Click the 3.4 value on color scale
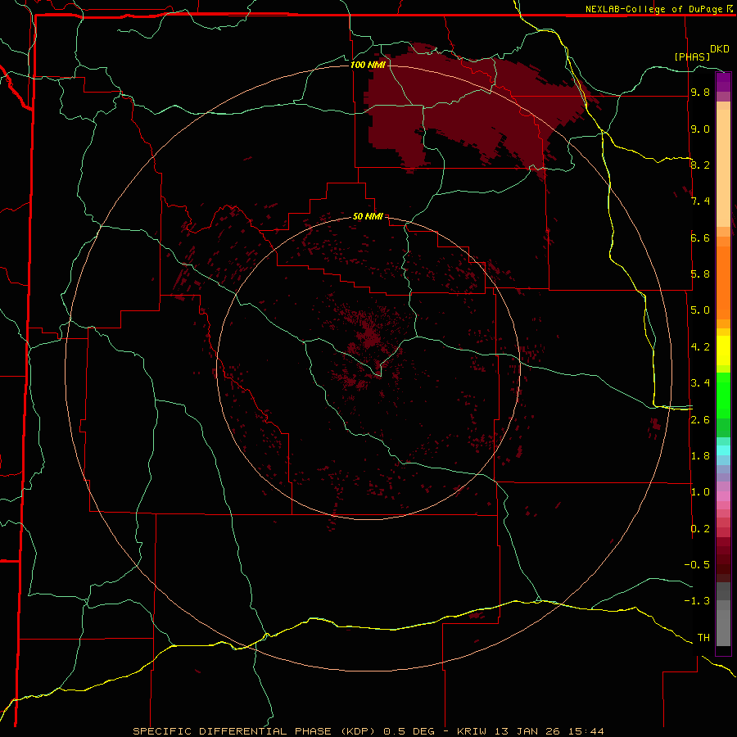Viewport: 737px width, 737px height. (700, 383)
